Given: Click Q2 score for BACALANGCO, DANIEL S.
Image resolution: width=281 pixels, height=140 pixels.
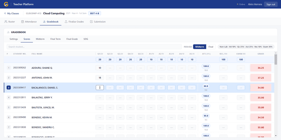Looking at the screenshot, I should coord(110,87).
